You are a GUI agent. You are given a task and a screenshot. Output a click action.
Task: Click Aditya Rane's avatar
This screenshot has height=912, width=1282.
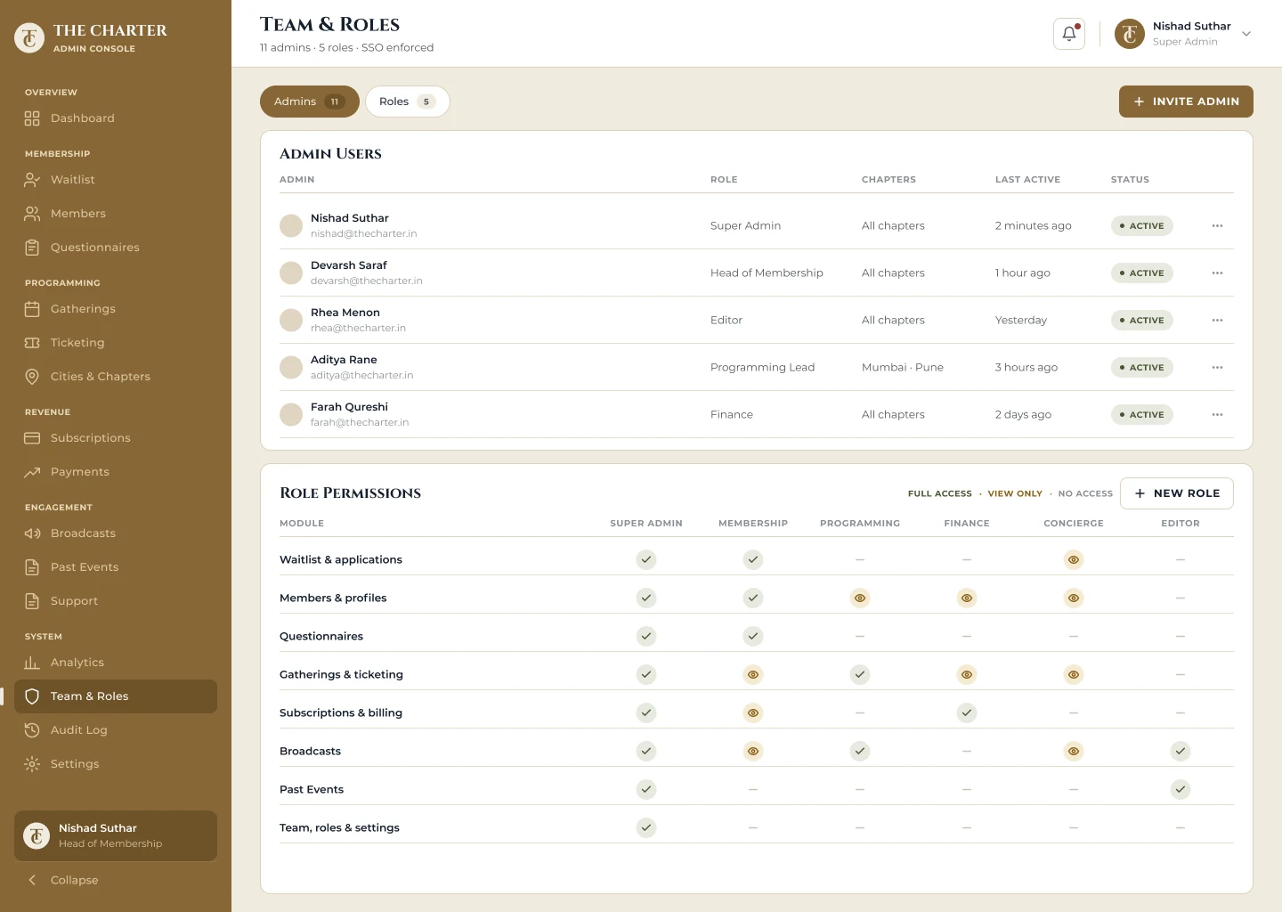pyautogui.click(x=291, y=367)
